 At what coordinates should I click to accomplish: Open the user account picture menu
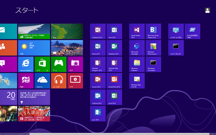pos(207,10)
